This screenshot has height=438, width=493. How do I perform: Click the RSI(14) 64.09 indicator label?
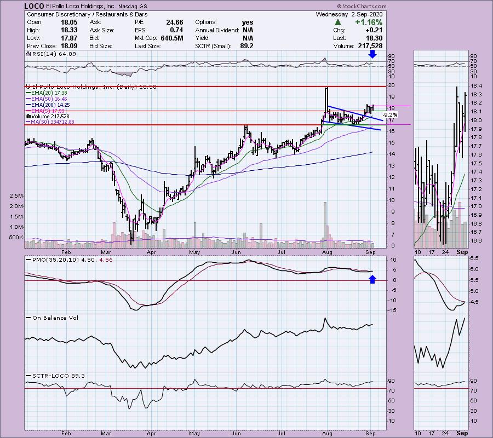click(54, 54)
